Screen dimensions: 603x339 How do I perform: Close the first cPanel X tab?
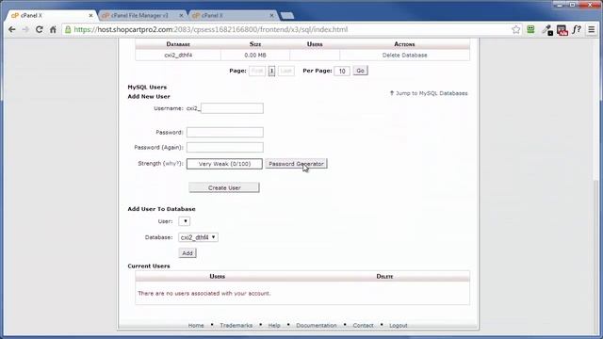90,15
